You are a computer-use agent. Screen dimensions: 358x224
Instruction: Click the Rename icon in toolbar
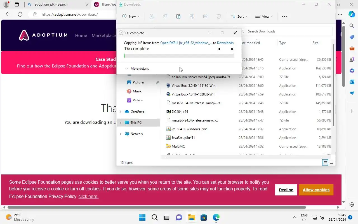(192, 17)
